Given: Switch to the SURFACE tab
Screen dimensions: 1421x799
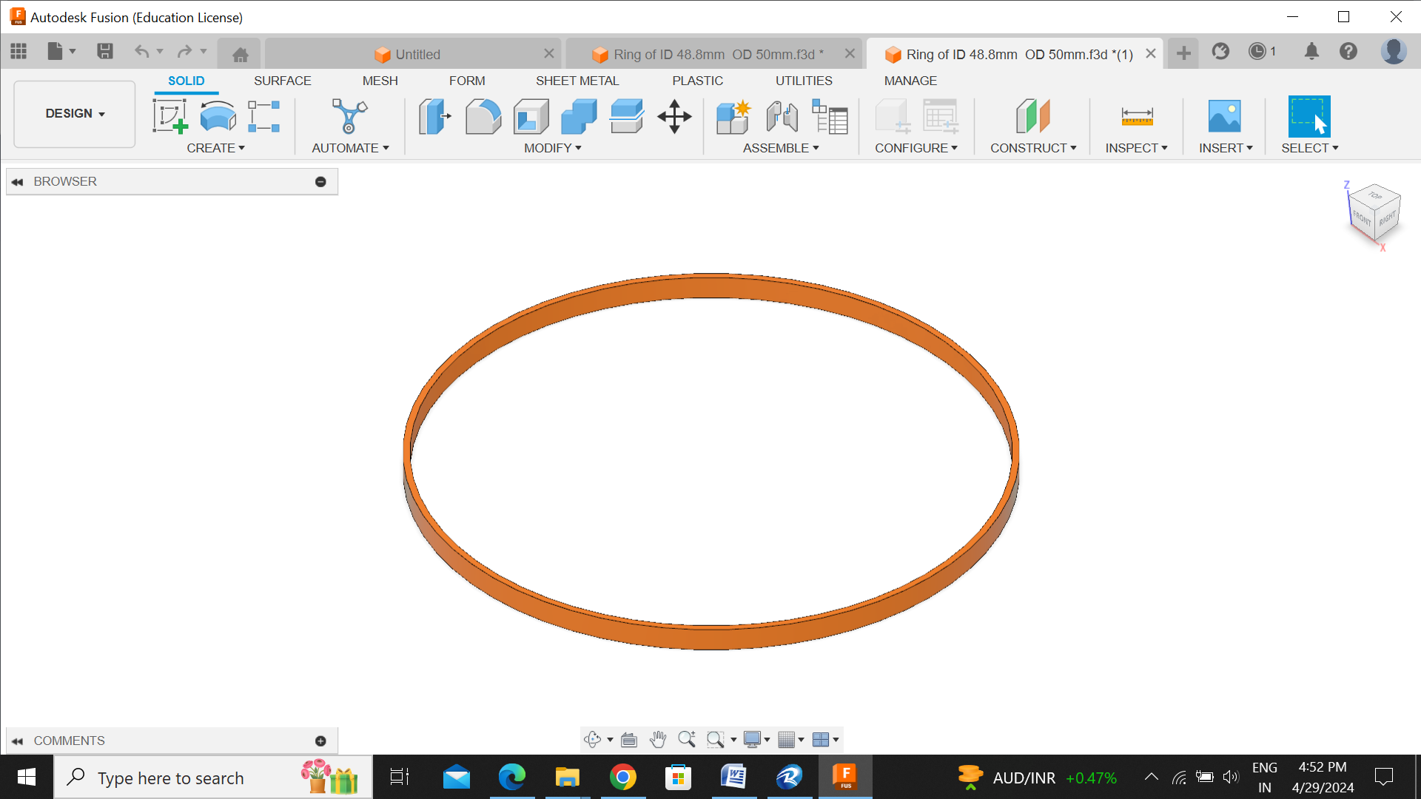Looking at the screenshot, I should coord(282,80).
